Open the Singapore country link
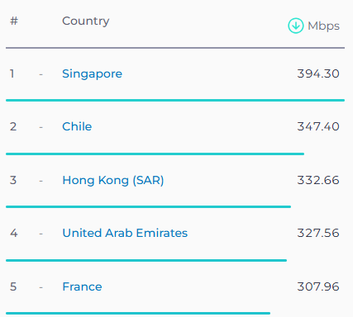Image resolution: width=353 pixels, height=317 pixels. pos(92,74)
